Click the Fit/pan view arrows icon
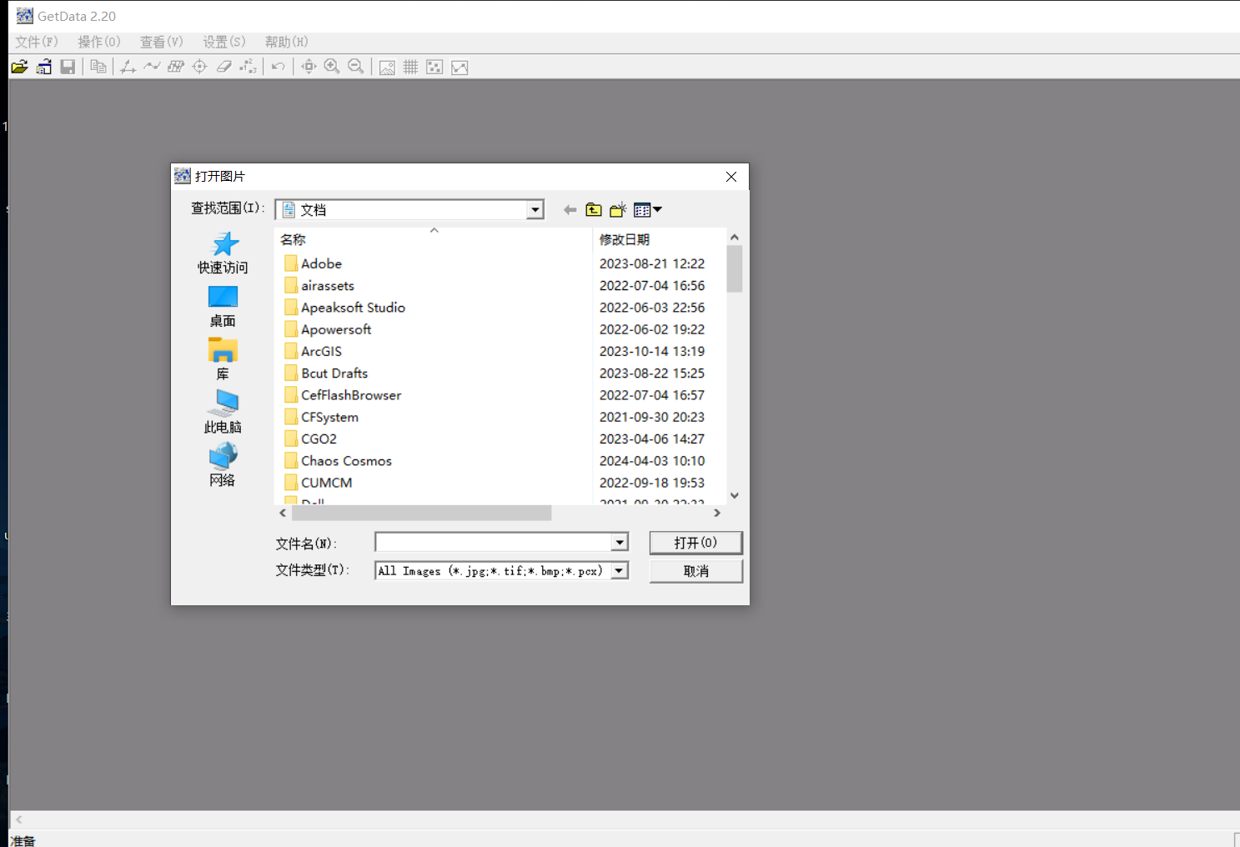 click(309, 67)
